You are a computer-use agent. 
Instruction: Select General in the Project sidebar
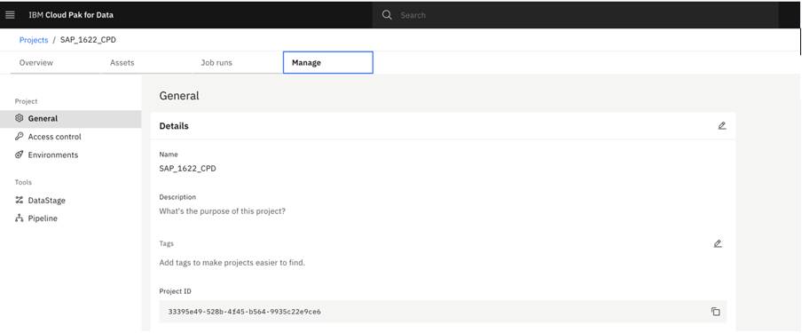[71, 118]
